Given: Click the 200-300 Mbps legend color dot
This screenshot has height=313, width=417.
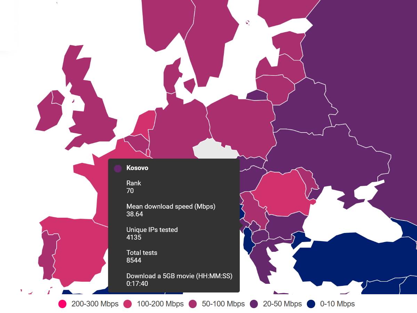Looking at the screenshot, I should pos(63,304).
